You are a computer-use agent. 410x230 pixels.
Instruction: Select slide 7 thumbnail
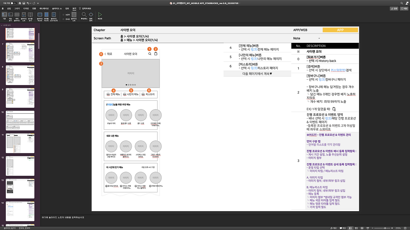(20, 52)
